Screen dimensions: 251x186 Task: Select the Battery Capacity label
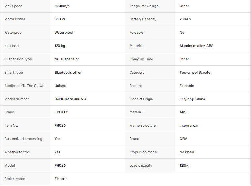pos(143,19)
